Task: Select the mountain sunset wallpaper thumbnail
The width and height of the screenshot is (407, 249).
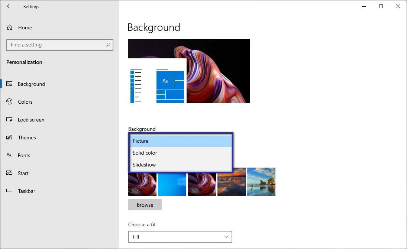Action: (x=232, y=182)
